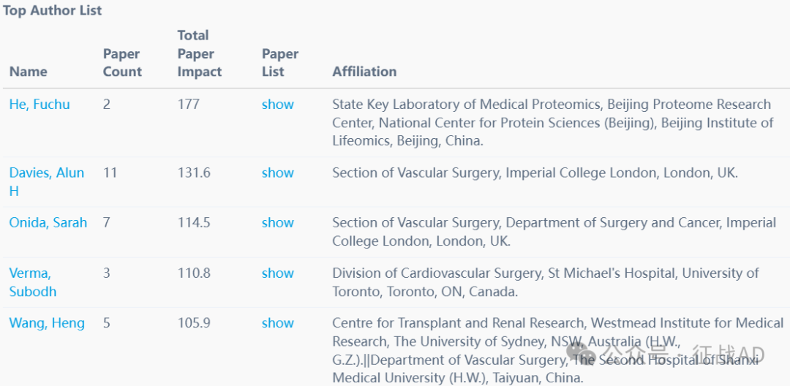The image size is (790, 386).
Task: Open author link Verma, Subodh
Action: click(33, 282)
